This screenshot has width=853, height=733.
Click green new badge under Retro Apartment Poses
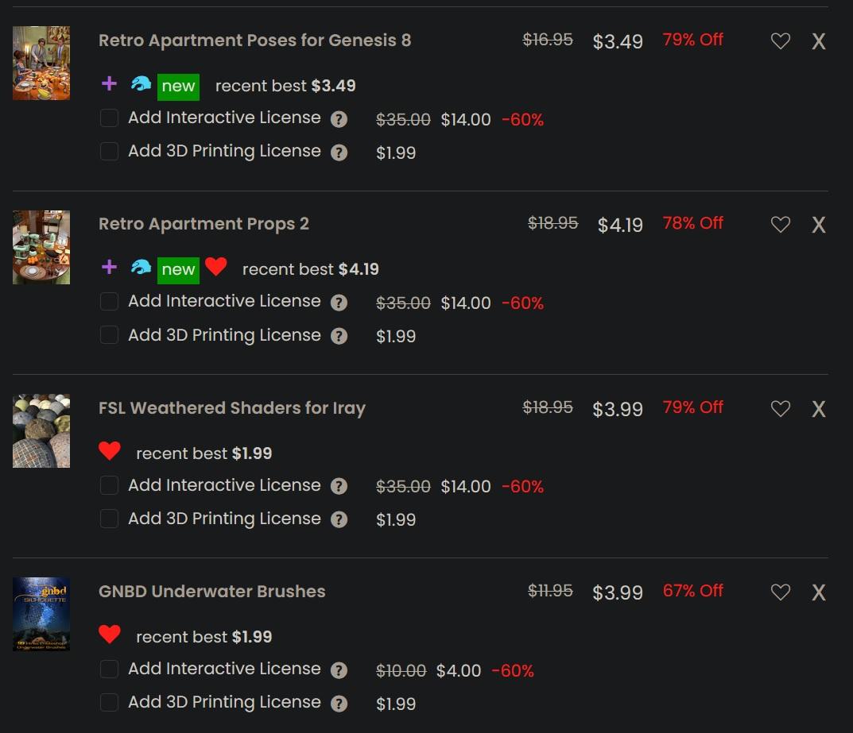178,87
